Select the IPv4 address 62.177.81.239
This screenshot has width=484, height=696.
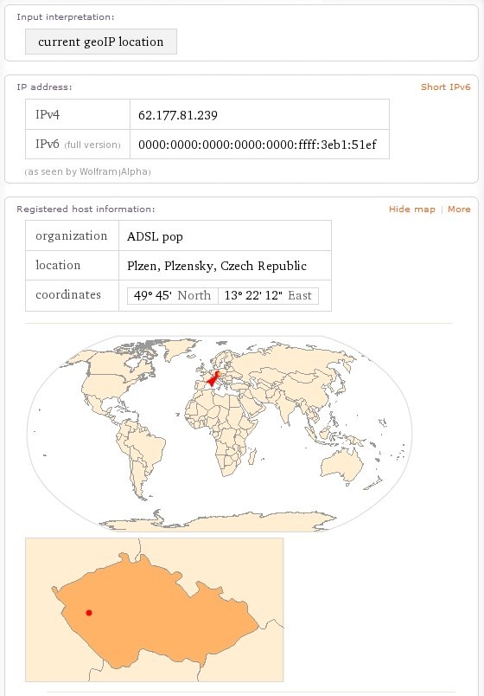(178, 115)
